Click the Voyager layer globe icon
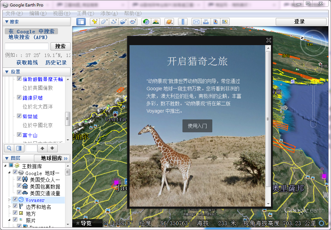331x230 pixels. click(21, 199)
